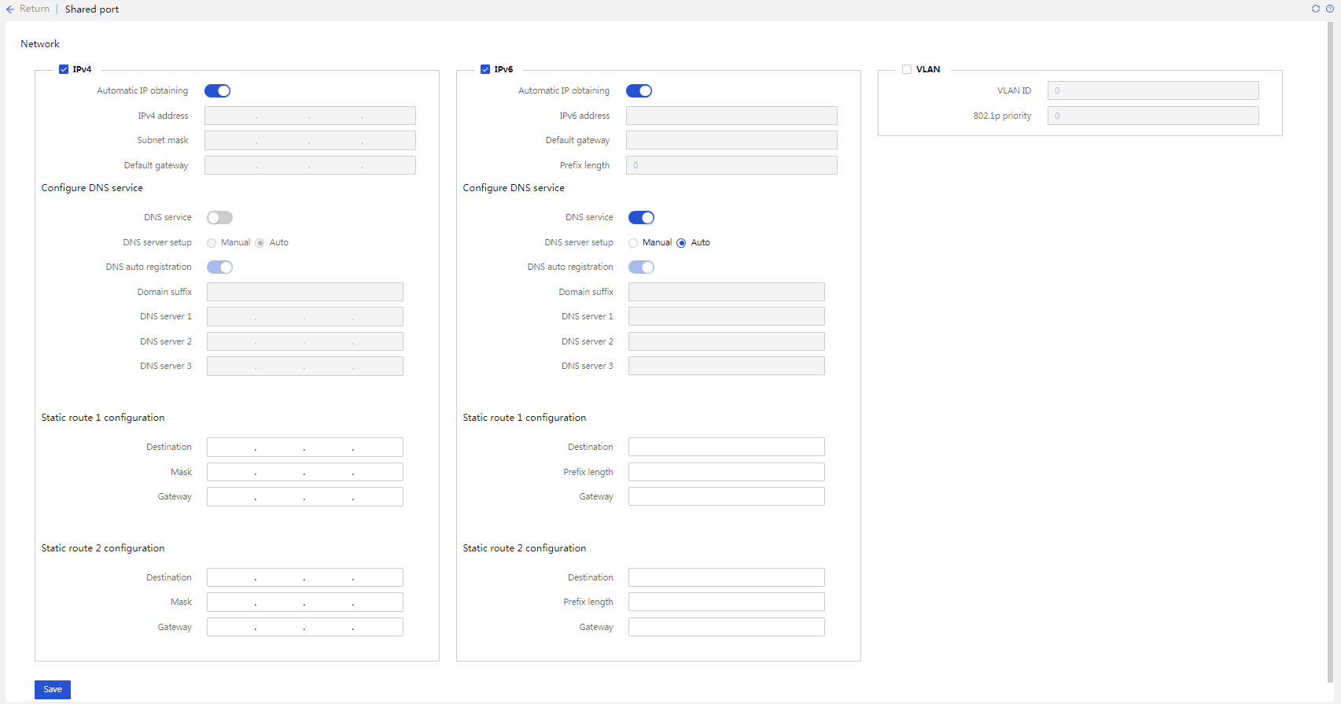Click the page's vertical scrollbar
This screenshot has height=704, width=1341.
click(1330, 352)
